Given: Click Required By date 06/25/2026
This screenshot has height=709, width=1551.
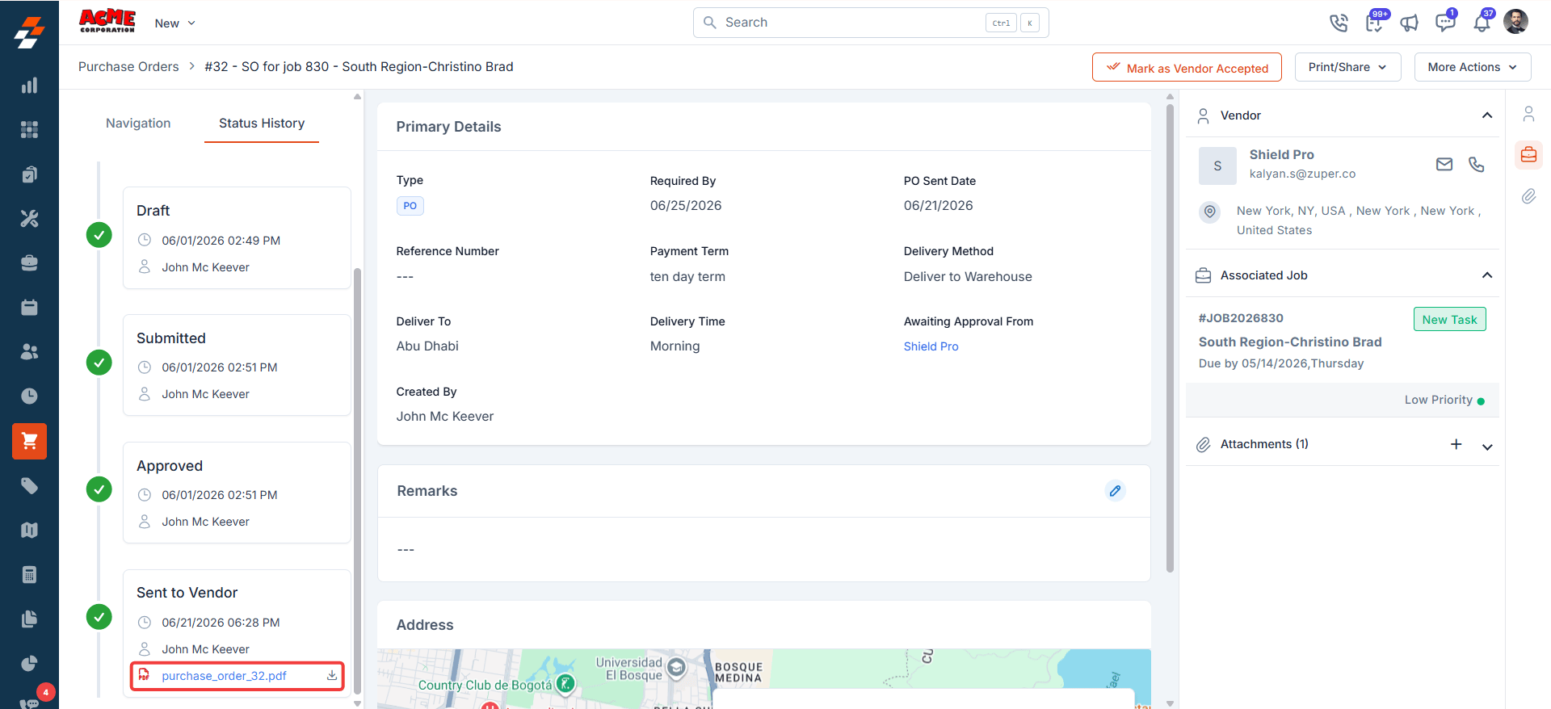Looking at the screenshot, I should click(x=686, y=206).
